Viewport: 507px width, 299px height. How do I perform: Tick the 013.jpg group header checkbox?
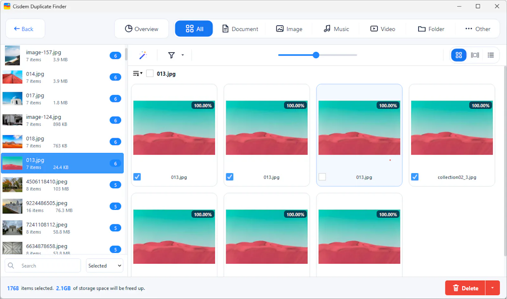tap(150, 74)
